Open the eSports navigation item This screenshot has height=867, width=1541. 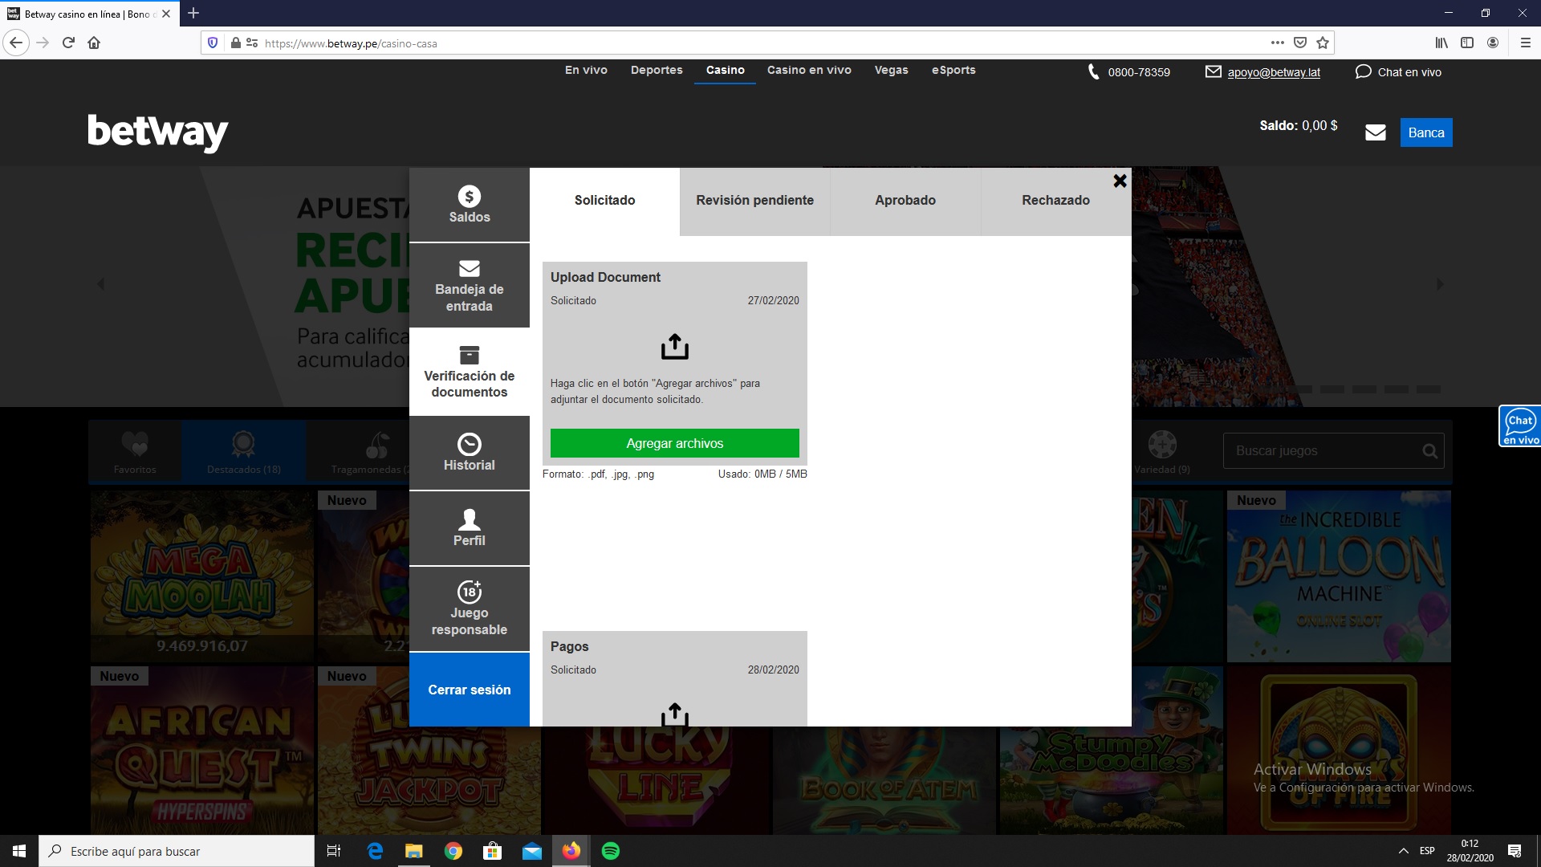(x=953, y=70)
